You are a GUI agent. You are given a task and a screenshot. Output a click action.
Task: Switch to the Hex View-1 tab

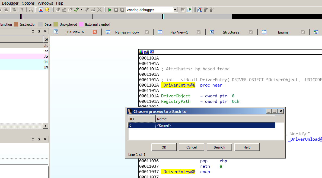(x=179, y=32)
